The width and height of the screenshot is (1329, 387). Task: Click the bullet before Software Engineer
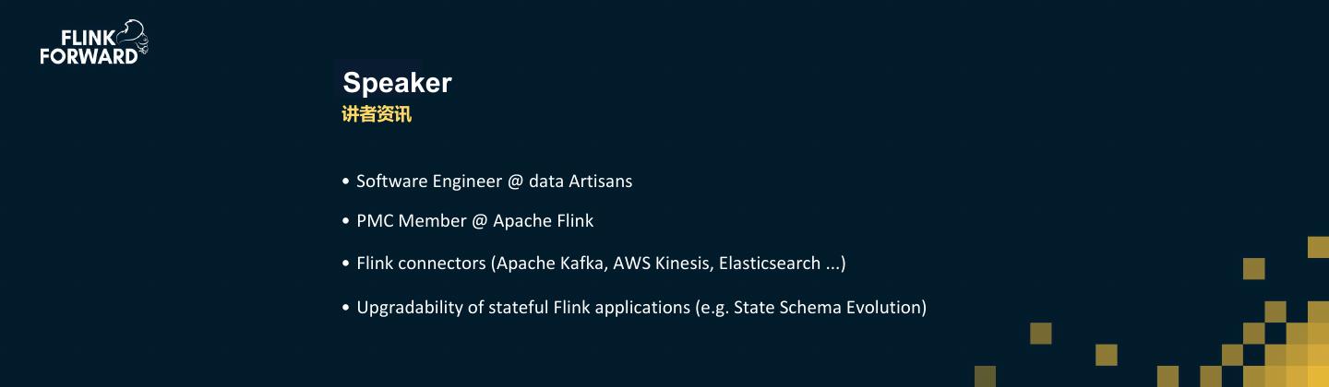345,182
